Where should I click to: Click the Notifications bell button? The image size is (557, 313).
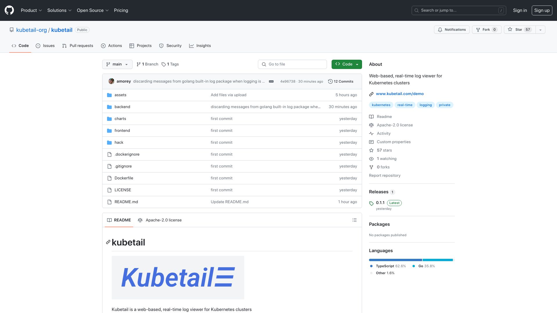click(452, 30)
